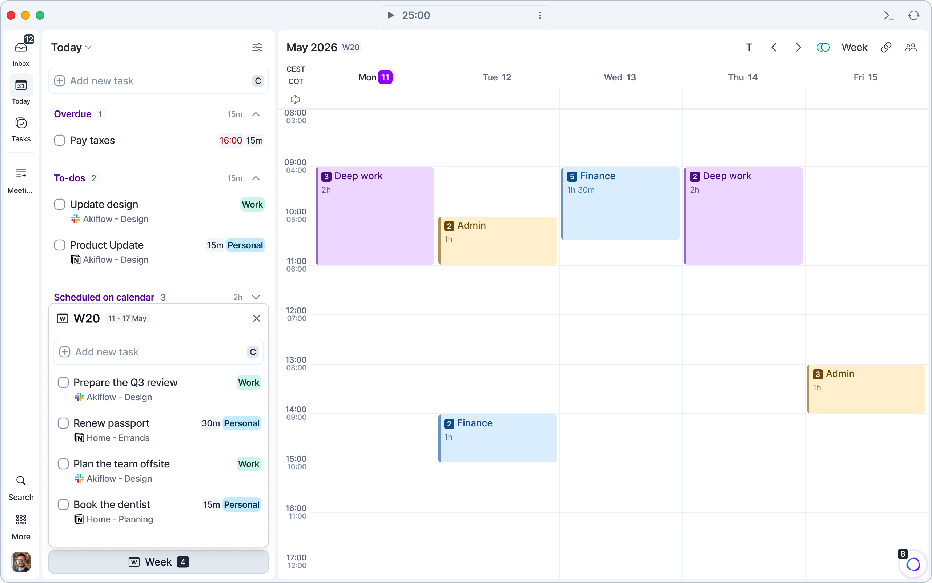Change the Week calendar view

(x=854, y=47)
